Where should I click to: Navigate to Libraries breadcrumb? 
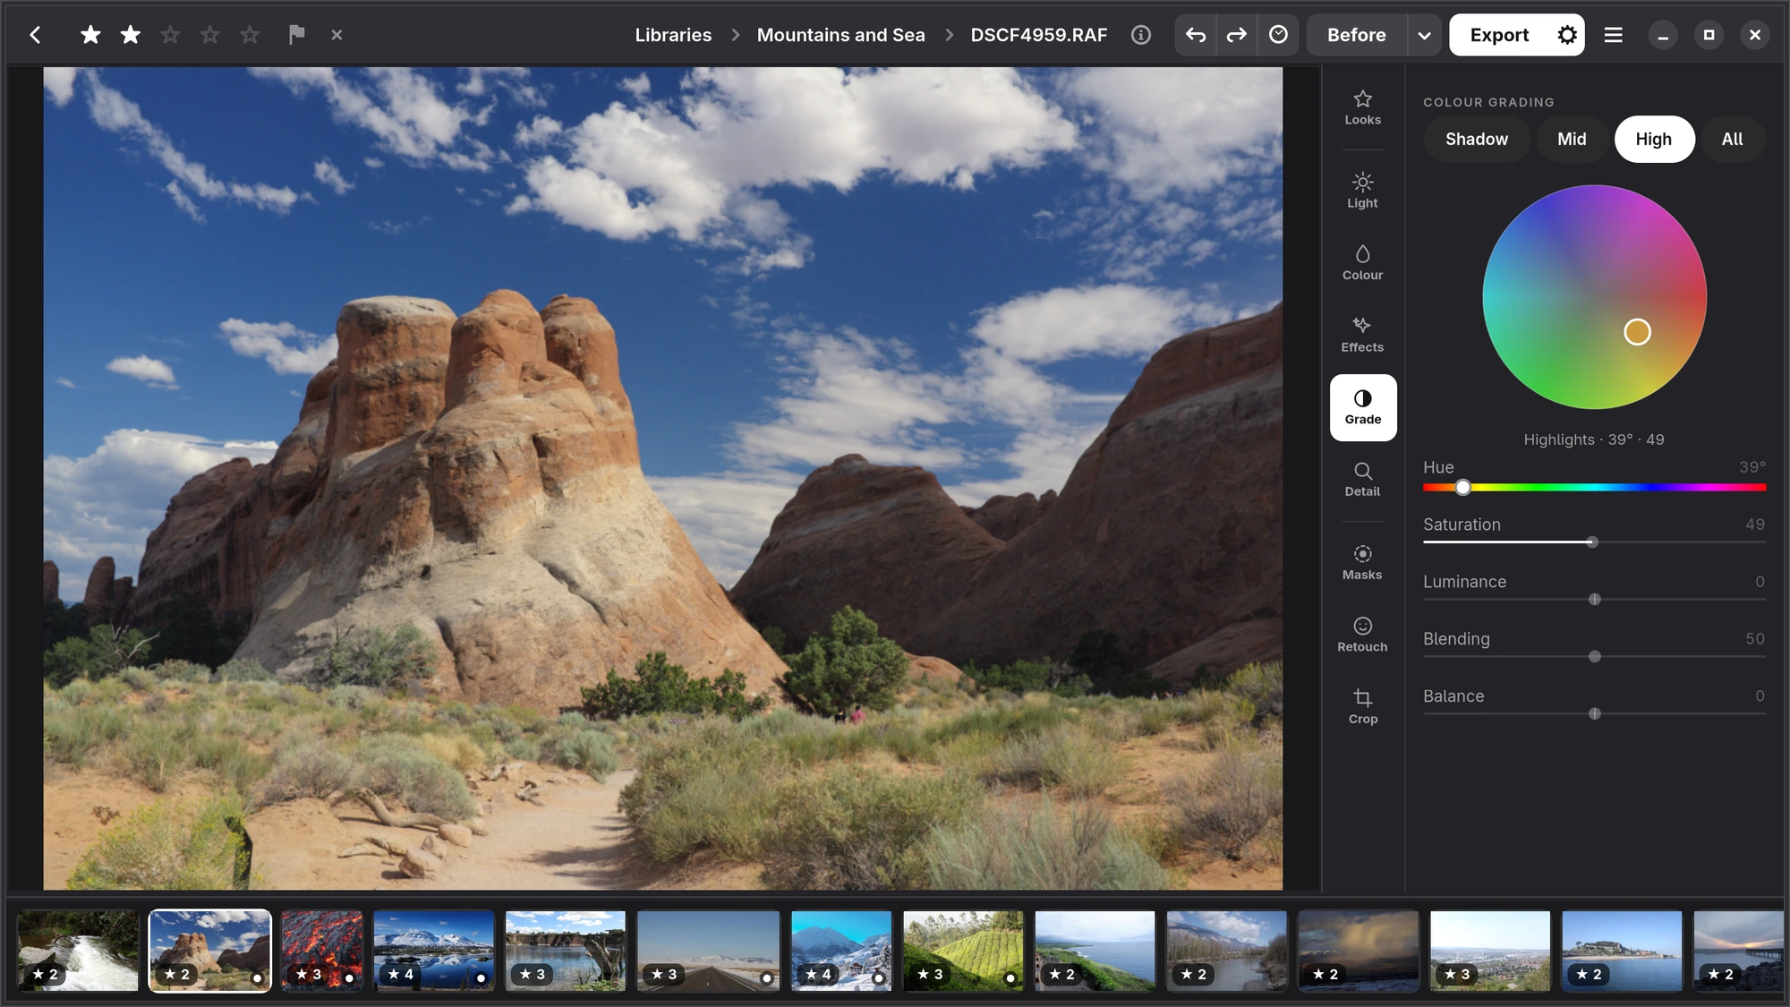(x=673, y=35)
